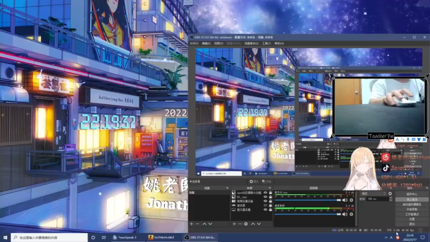Viewport: 430px width, 242px height.
Task: Remove selected source with minus icon
Action: tap(240, 224)
